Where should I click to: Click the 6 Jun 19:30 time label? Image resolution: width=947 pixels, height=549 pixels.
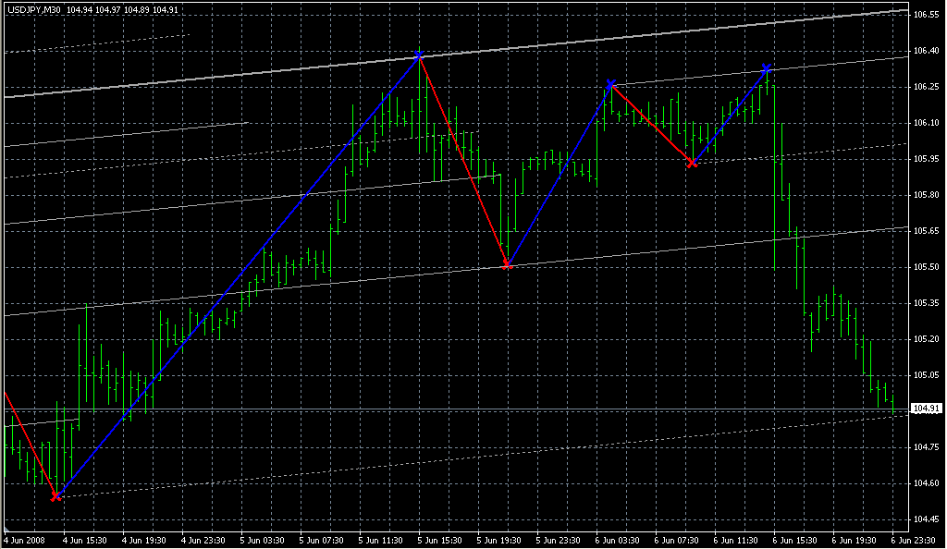tap(854, 540)
